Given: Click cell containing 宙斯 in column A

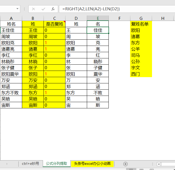Looking at the screenshot, I should pos(11,105).
